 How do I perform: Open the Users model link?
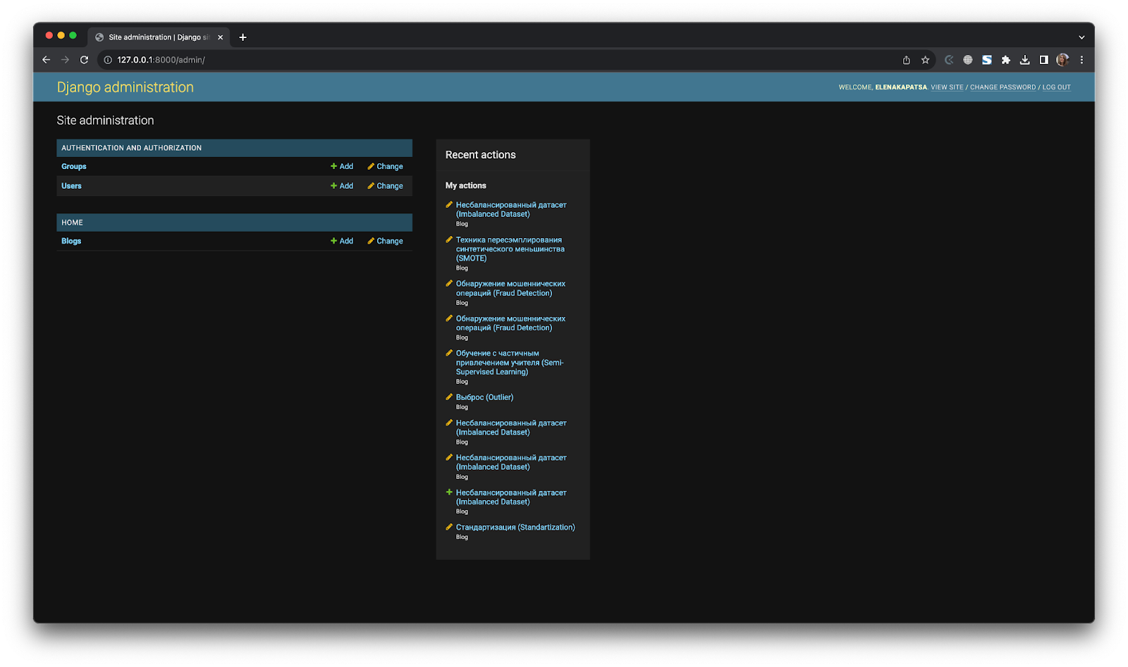coord(71,186)
